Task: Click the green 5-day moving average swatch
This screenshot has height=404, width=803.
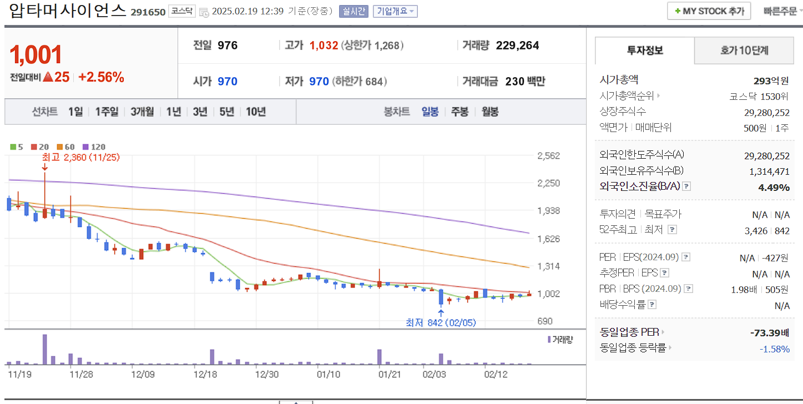Action: [x=13, y=147]
